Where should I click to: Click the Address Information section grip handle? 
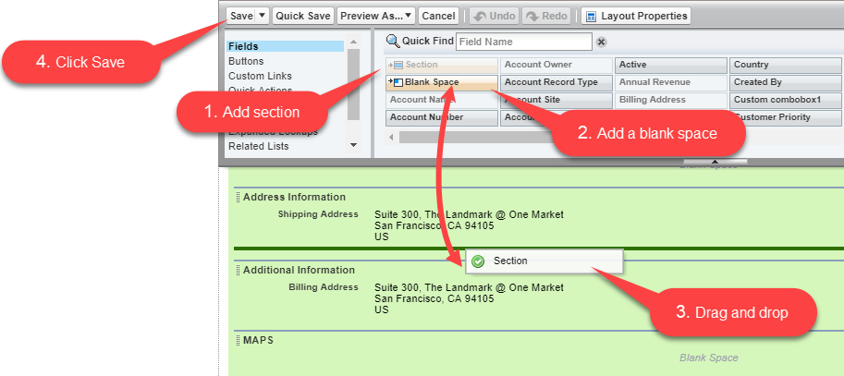click(x=237, y=197)
